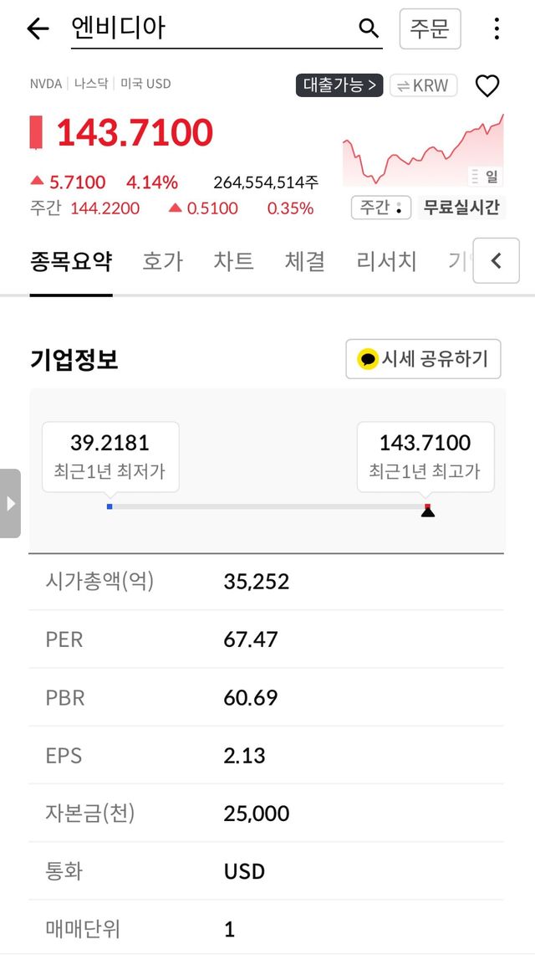Switch to the 호가 tab
The image size is (535, 955).
(162, 261)
